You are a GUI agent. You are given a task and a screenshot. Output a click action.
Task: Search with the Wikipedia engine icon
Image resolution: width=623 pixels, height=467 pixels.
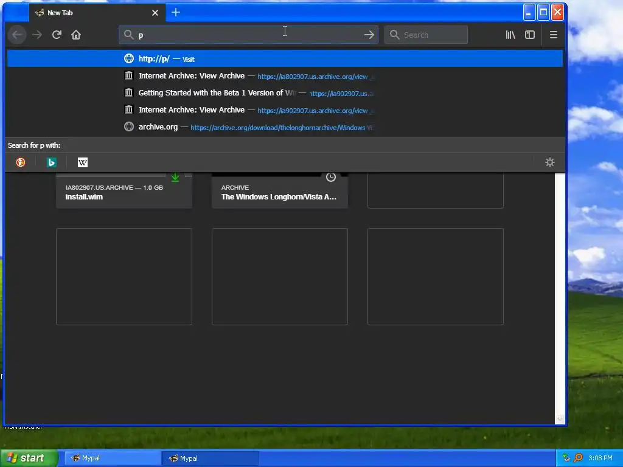pyautogui.click(x=83, y=162)
